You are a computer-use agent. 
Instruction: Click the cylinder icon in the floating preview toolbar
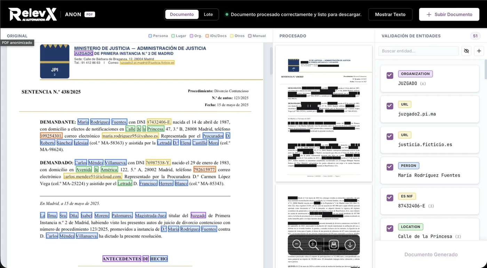(x=334, y=245)
